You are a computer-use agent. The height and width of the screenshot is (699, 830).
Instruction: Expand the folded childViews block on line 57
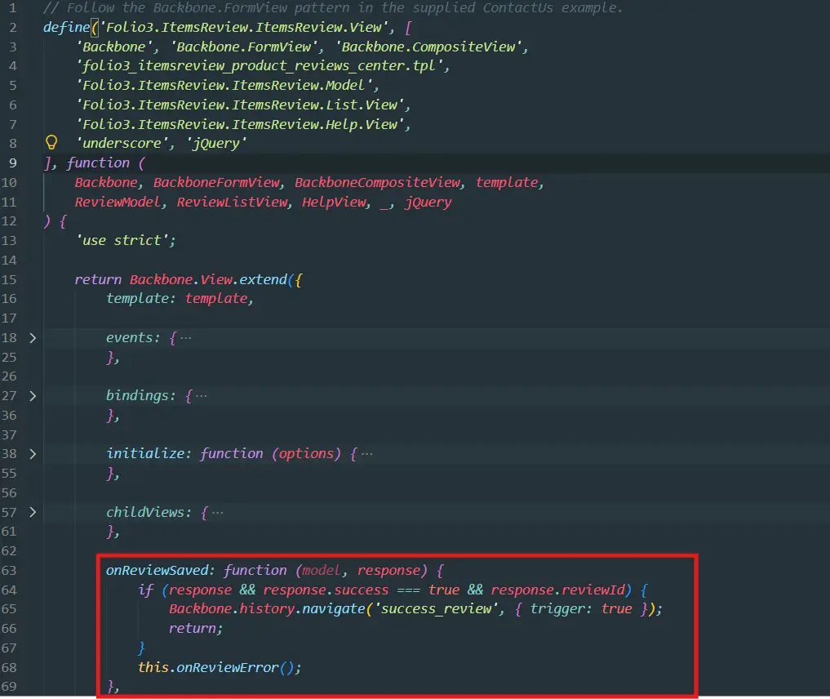pyautogui.click(x=33, y=512)
